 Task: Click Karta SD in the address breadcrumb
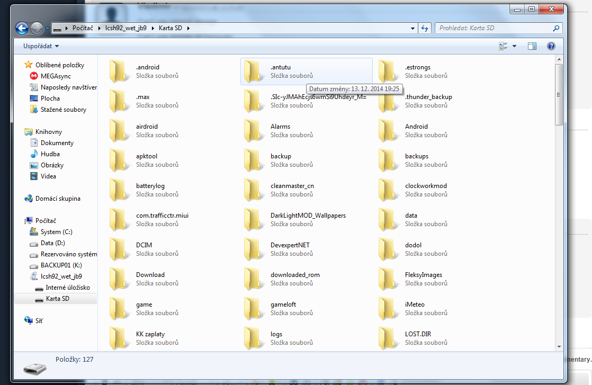171,28
